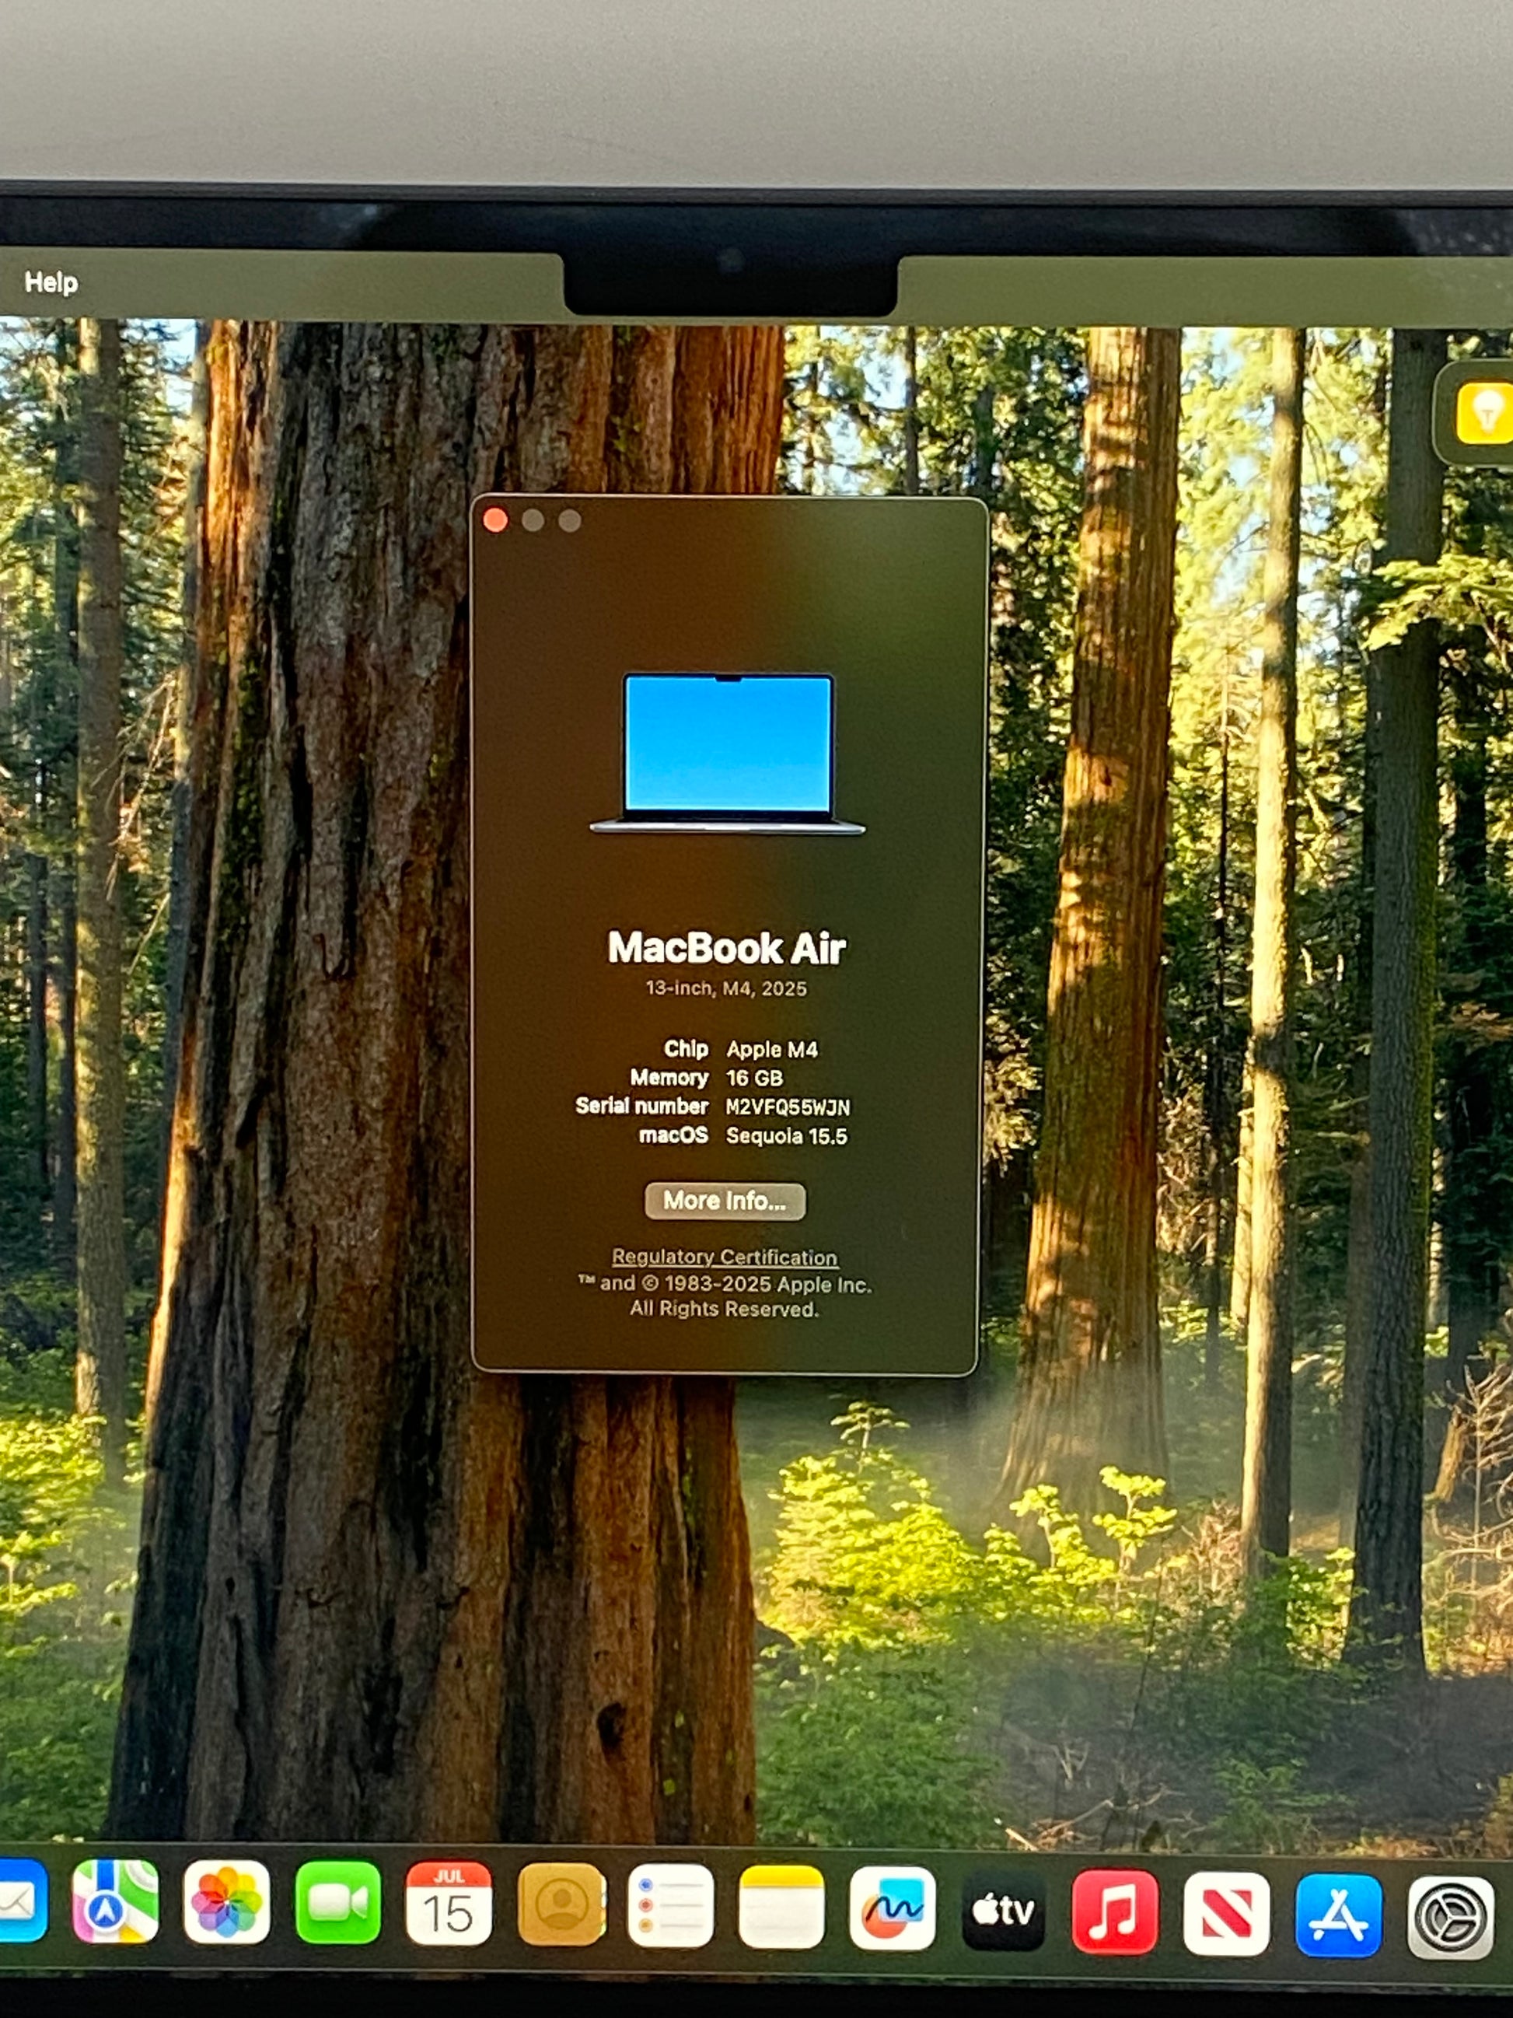
Task: Start FaceTime from the Dock
Action: [x=337, y=1902]
